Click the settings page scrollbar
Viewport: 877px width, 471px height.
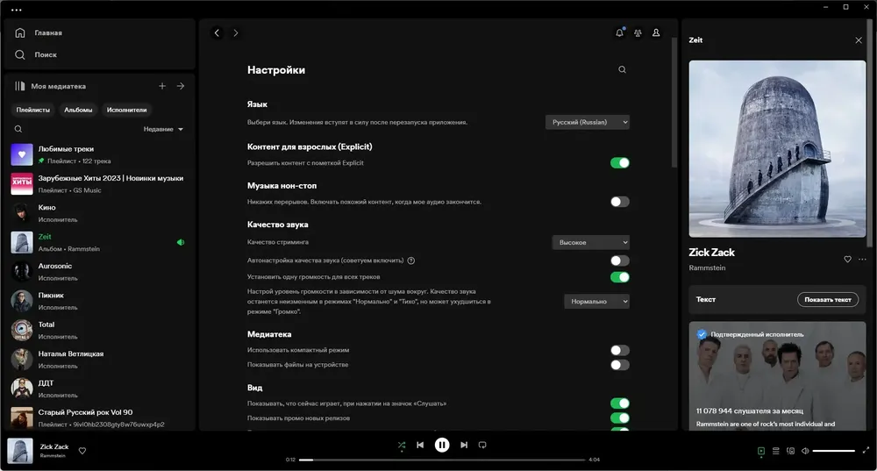point(674,103)
